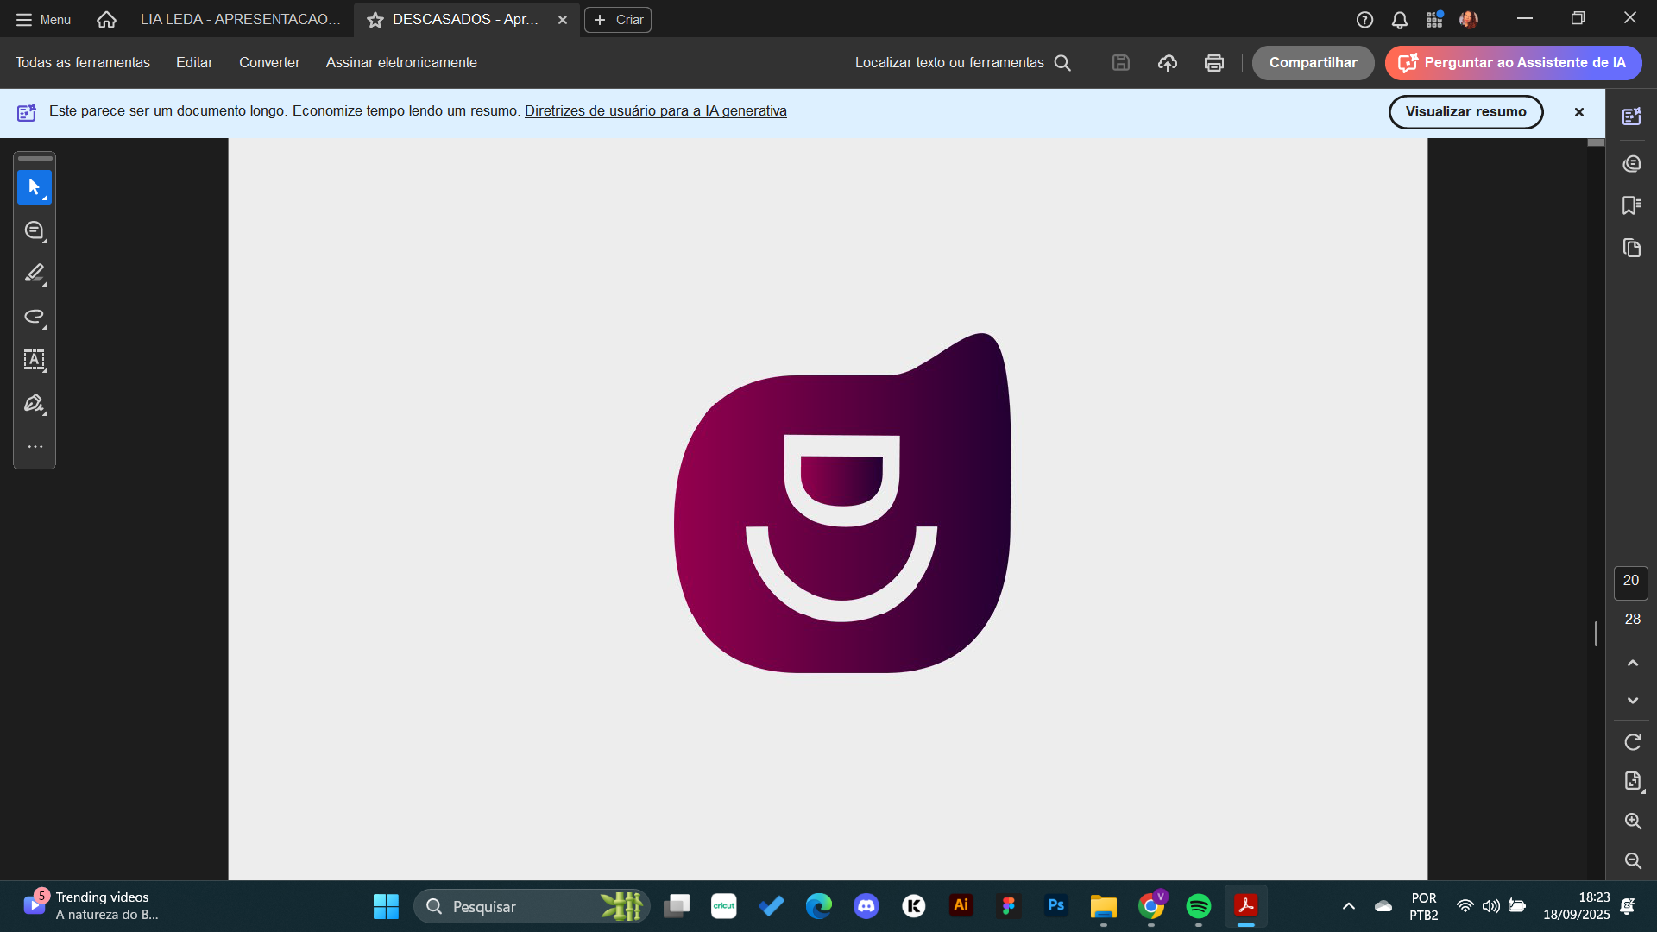This screenshot has width=1657, height=932.
Task: Star the DESCASADOS tab document
Action: click(375, 20)
